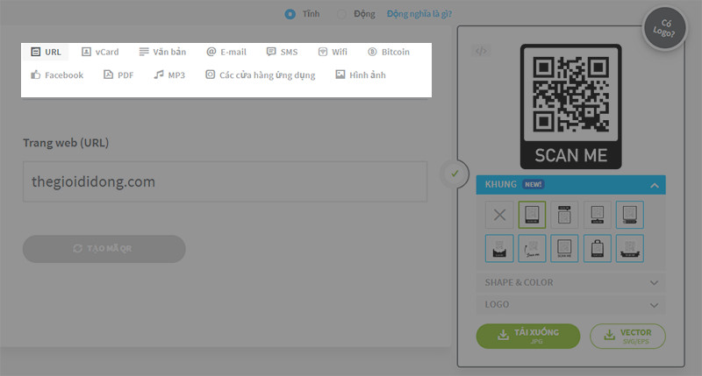
Task: Select the no-frame X option
Action: coord(499,215)
